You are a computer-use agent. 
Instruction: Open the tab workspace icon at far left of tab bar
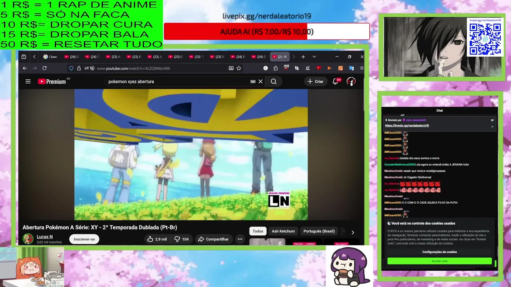[x=24, y=57]
